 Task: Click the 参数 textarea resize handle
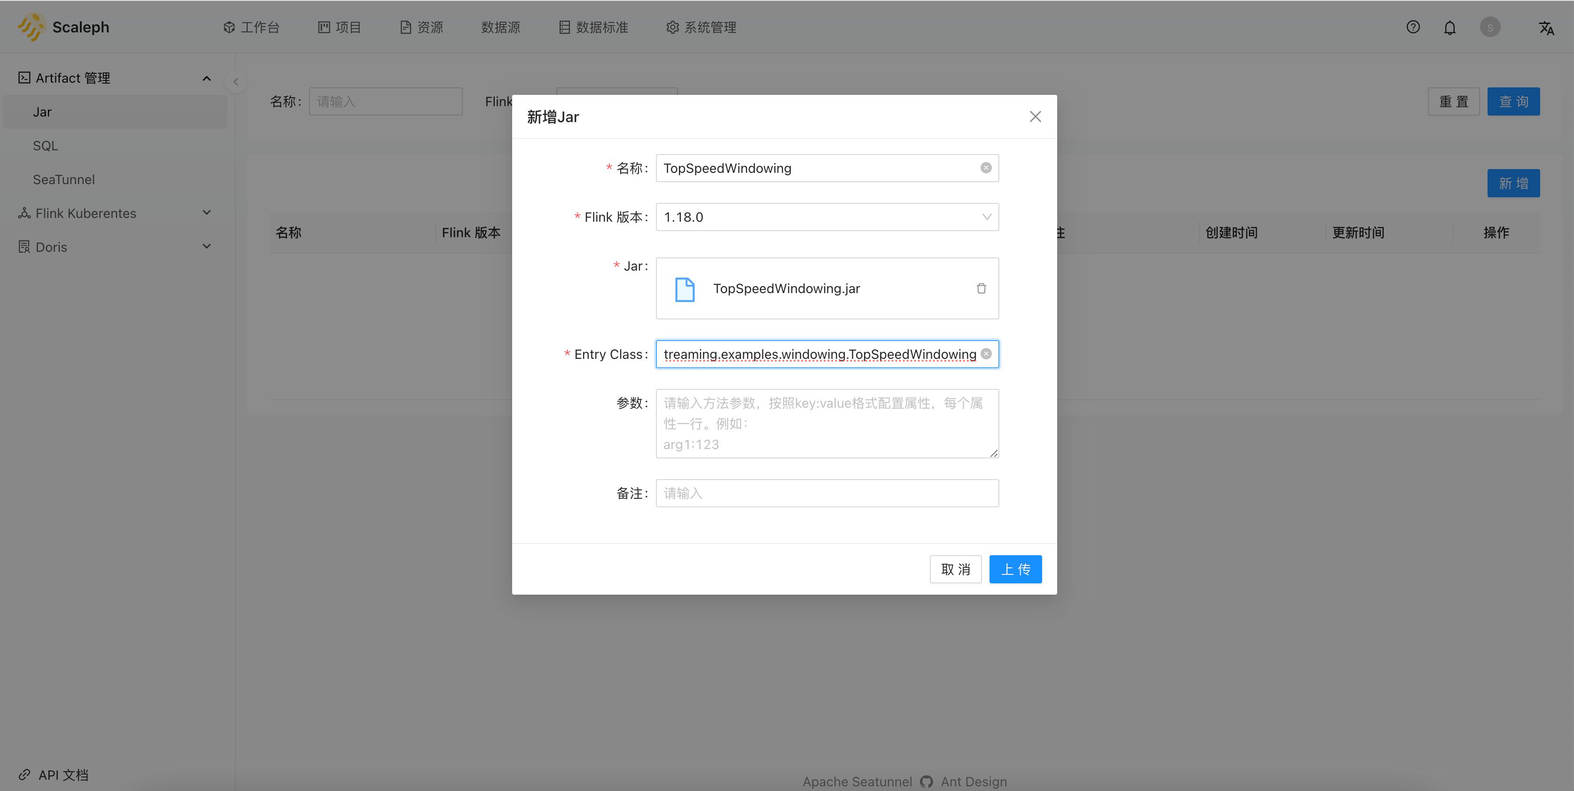994,453
